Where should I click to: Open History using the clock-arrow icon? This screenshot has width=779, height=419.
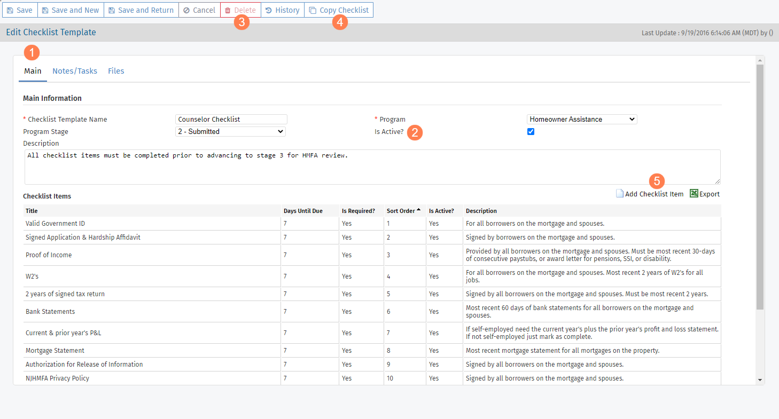click(x=270, y=10)
